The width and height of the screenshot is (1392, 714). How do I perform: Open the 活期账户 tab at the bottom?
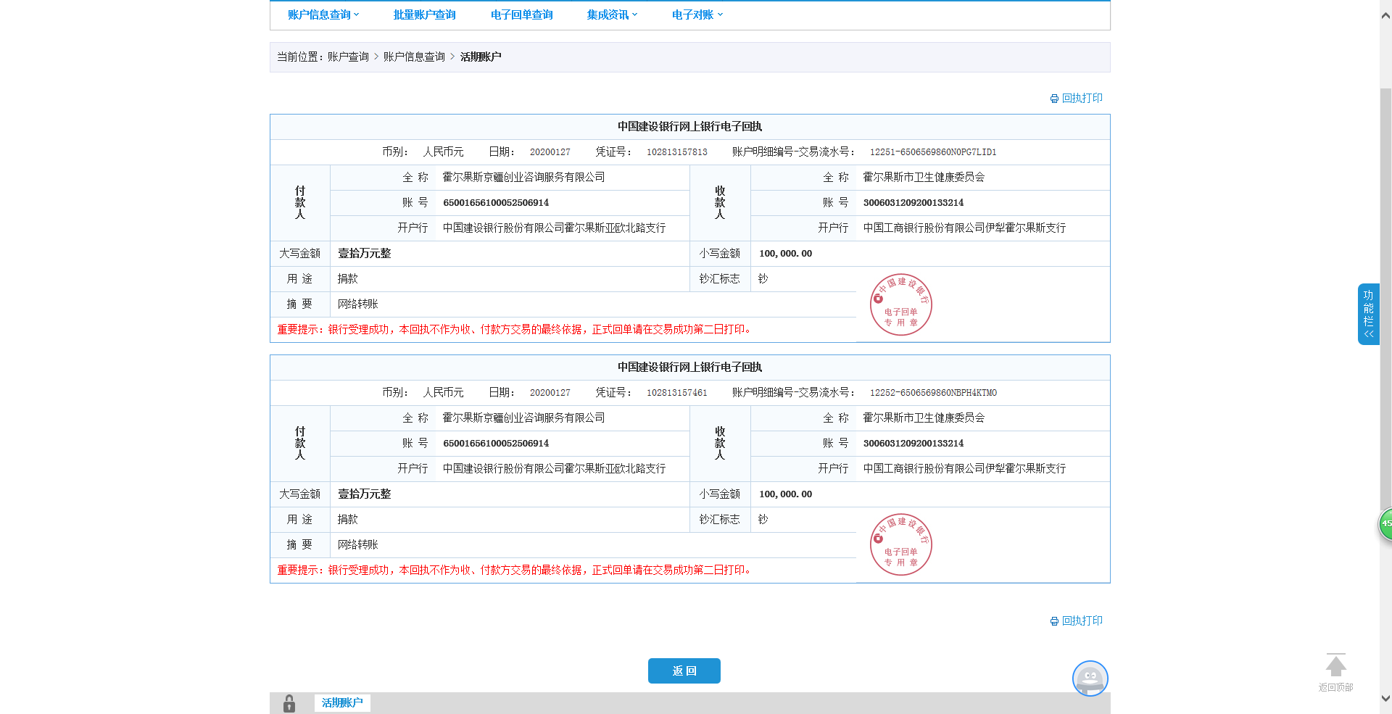pos(342,702)
